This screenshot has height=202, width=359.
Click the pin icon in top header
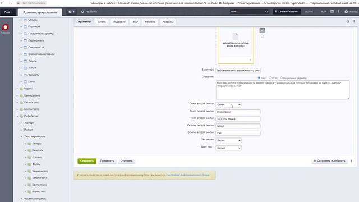pyautogui.click(x=339, y=12)
